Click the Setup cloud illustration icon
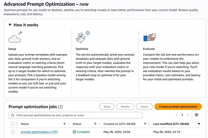Viewport: 208px width, 138px height. (15, 37)
